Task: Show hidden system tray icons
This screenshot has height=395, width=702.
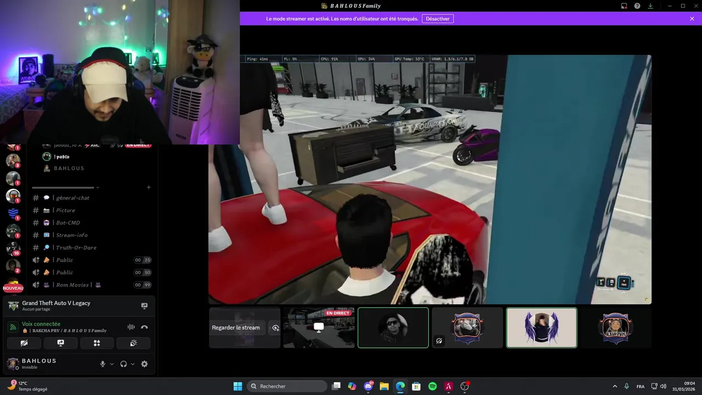Action: pyautogui.click(x=615, y=386)
